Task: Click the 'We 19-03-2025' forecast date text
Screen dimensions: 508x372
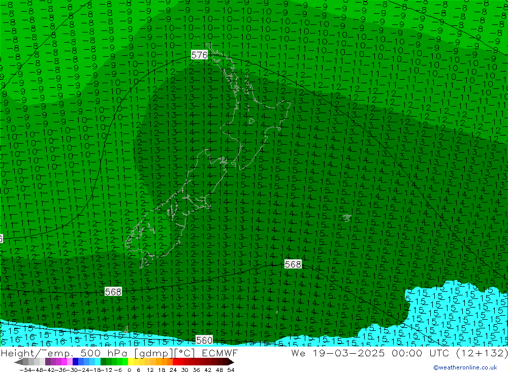Action: pyautogui.click(x=338, y=353)
